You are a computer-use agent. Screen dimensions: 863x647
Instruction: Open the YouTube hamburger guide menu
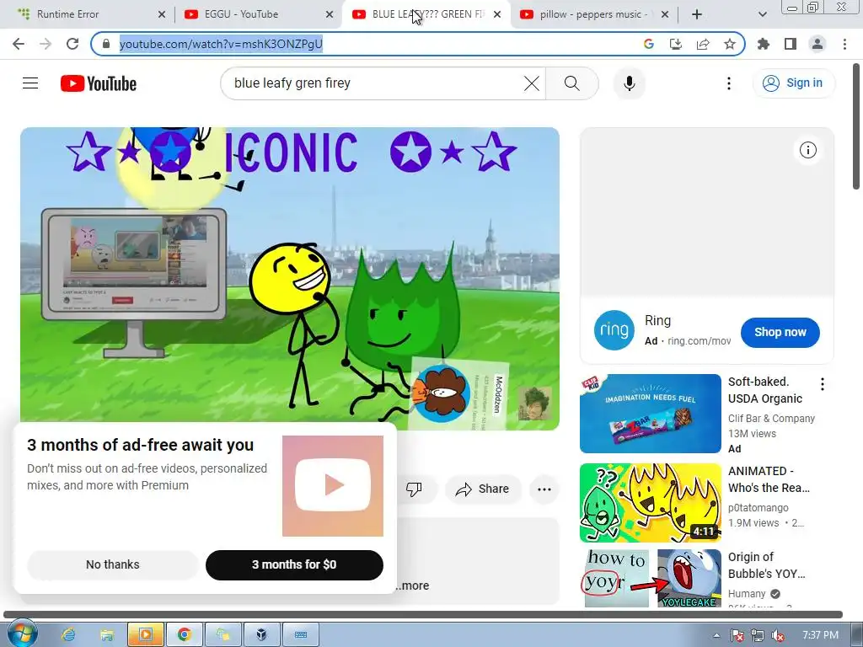tap(30, 83)
